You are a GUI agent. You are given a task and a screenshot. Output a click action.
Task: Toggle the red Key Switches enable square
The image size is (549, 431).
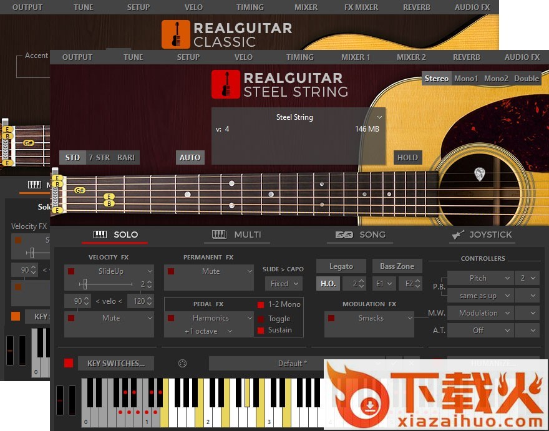point(69,363)
